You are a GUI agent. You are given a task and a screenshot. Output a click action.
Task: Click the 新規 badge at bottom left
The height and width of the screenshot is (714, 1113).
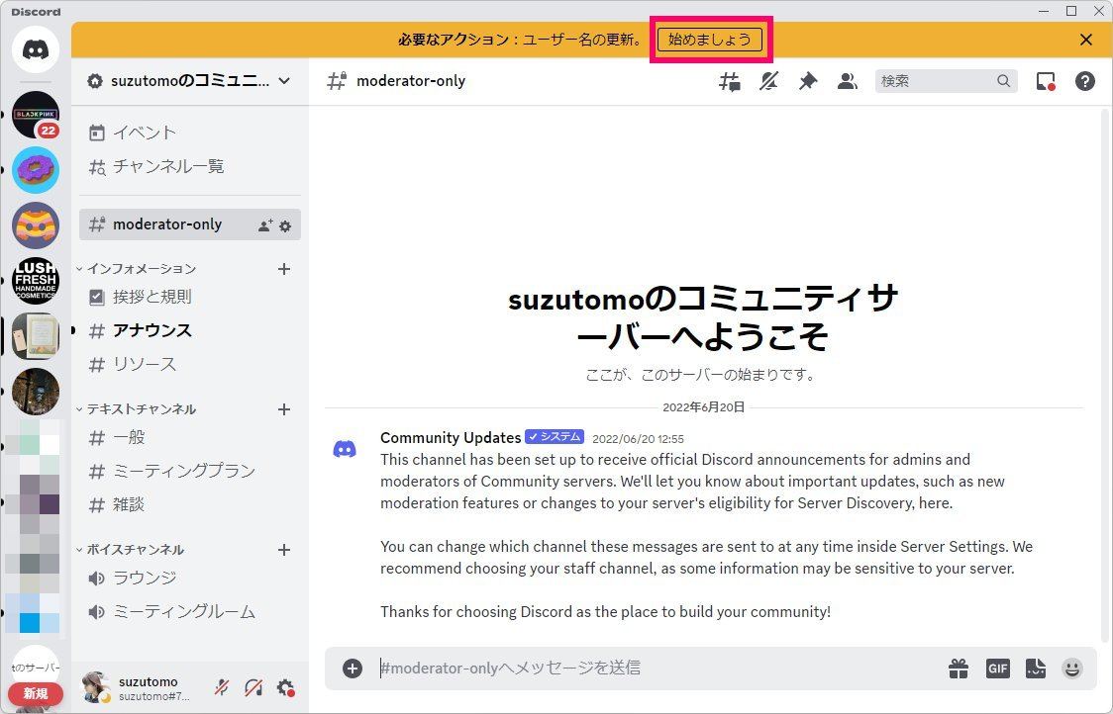[x=36, y=693]
